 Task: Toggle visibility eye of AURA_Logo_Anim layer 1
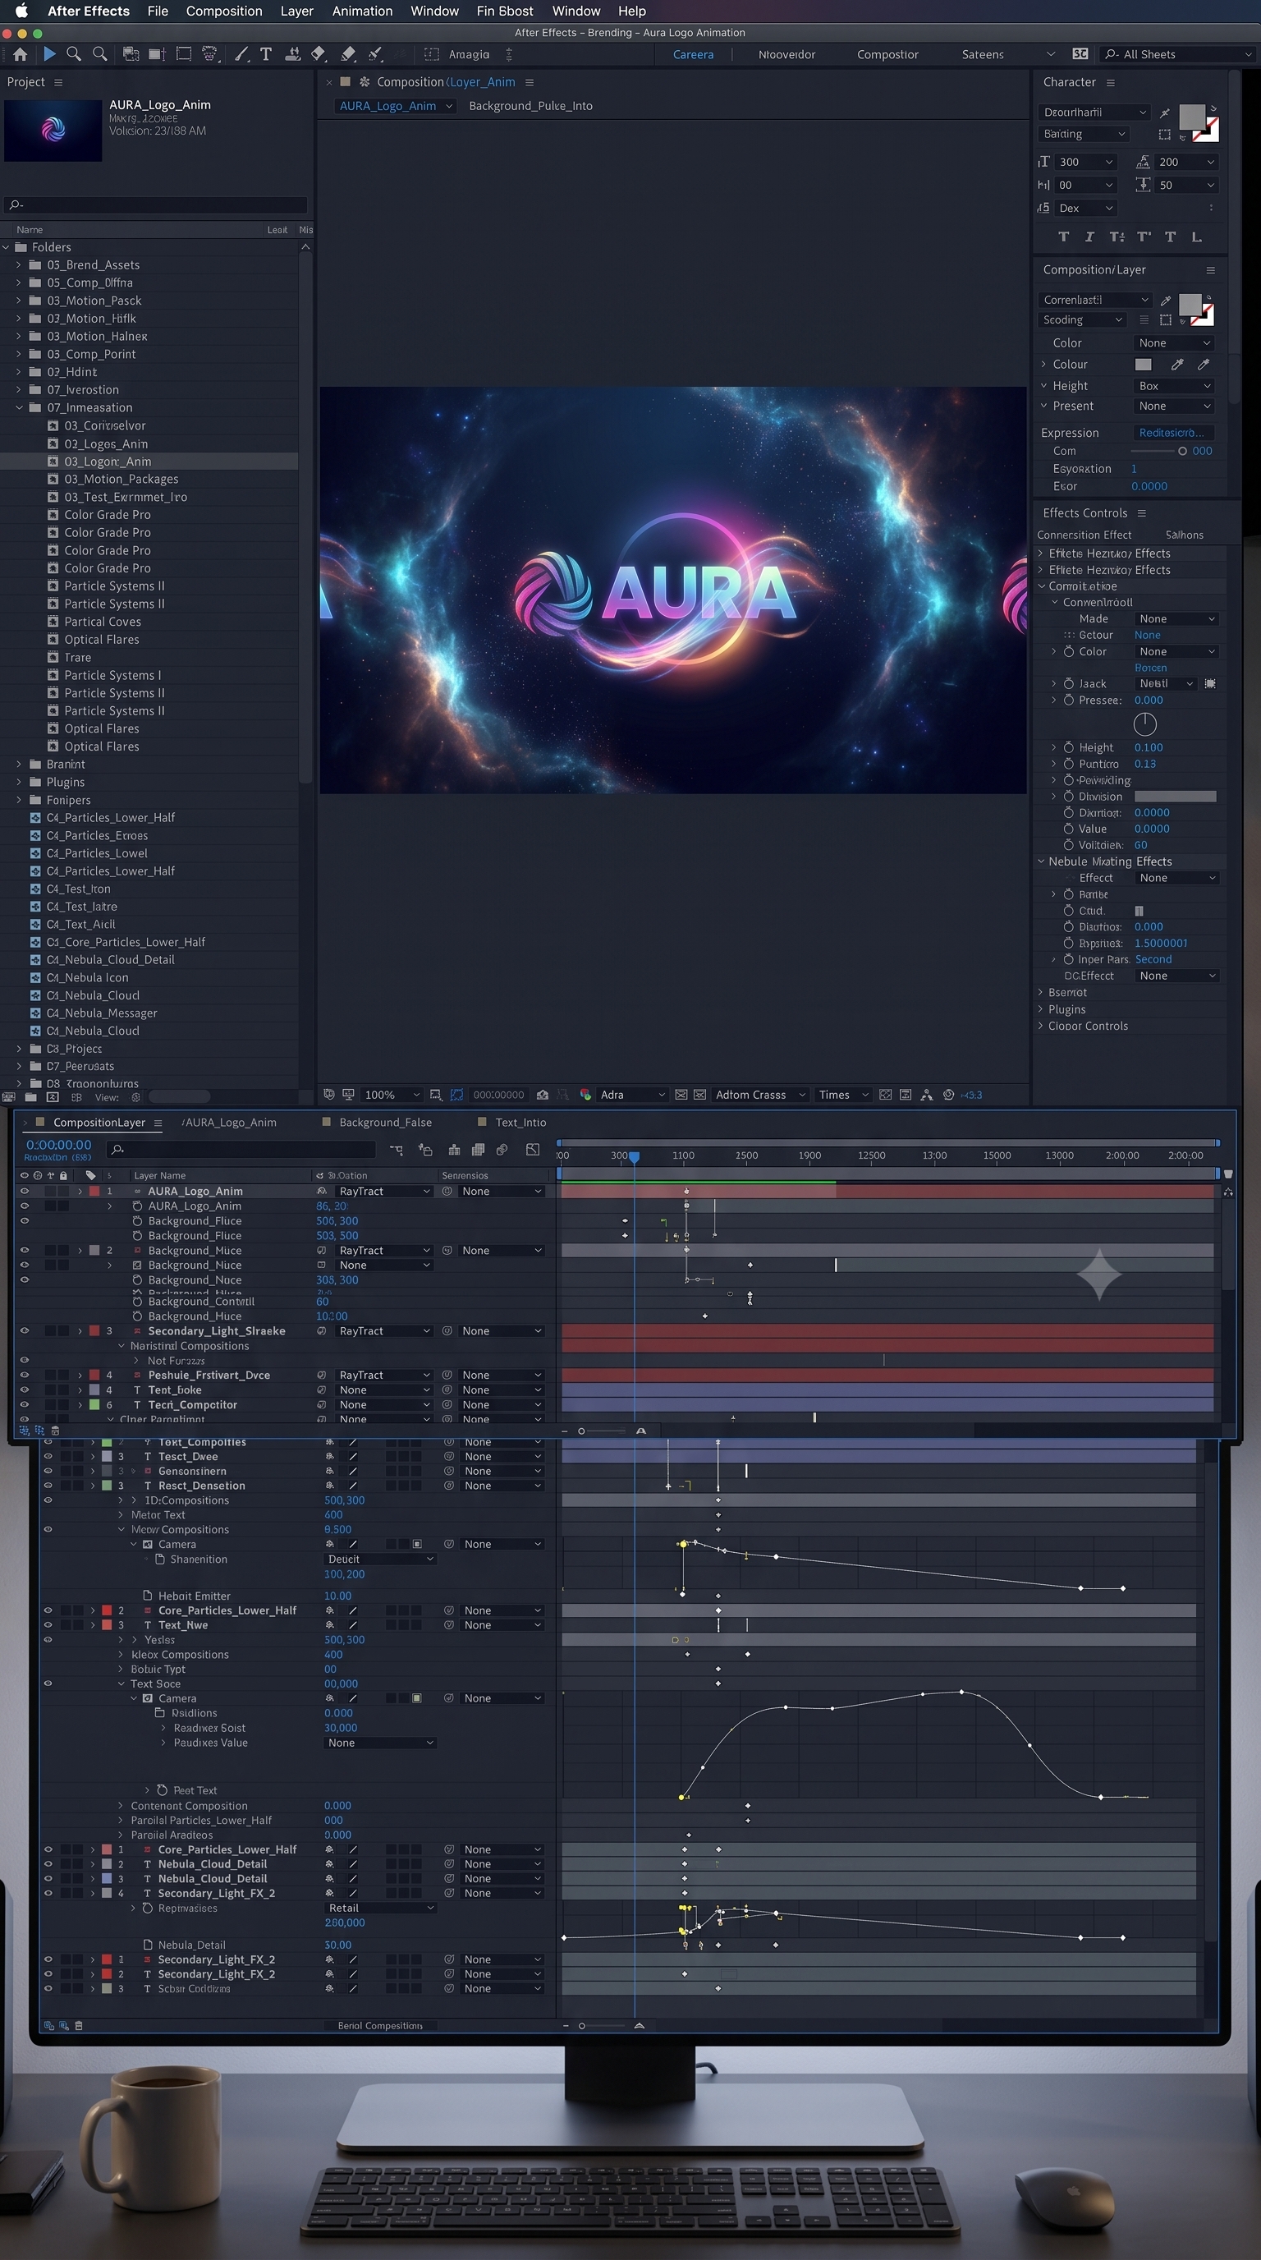pyautogui.click(x=25, y=1192)
